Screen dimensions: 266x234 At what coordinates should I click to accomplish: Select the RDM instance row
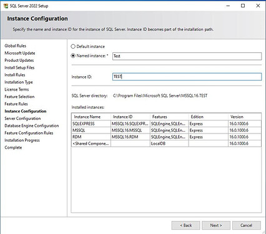(166, 137)
